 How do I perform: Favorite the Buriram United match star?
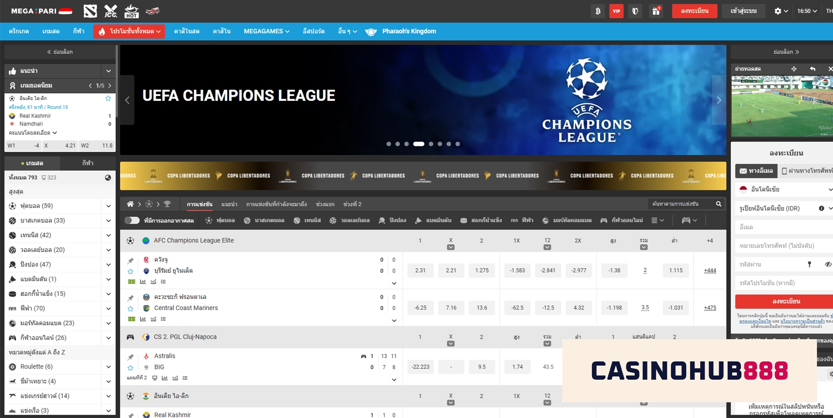[x=130, y=272]
